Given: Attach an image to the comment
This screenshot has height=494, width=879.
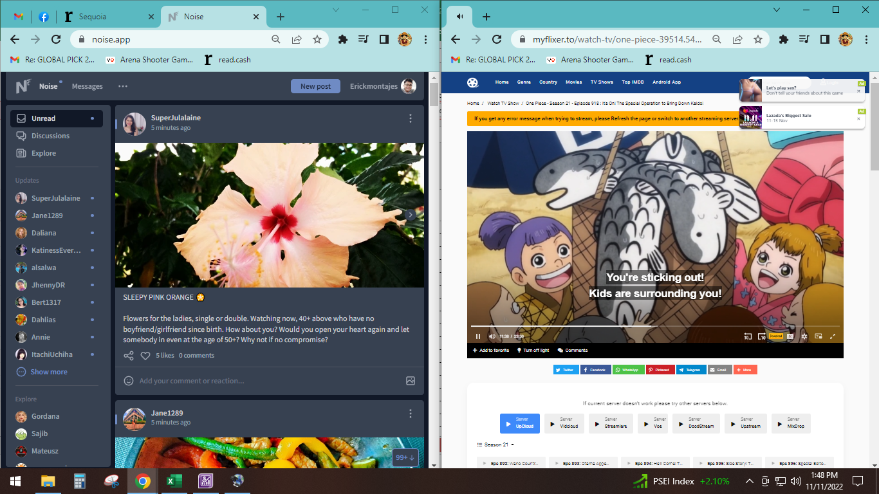Looking at the screenshot, I should [x=411, y=381].
